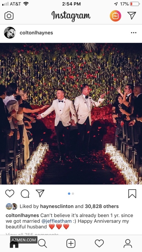
Task: Open @jeffleatham mention in caption
Action: coord(56,221)
